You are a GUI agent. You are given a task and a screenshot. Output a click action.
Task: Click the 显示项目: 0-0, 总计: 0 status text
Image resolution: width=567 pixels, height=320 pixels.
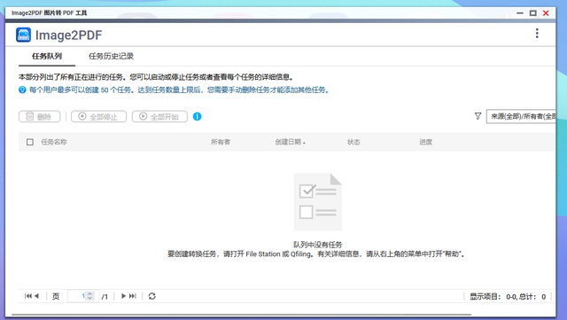(x=508, y=297)
